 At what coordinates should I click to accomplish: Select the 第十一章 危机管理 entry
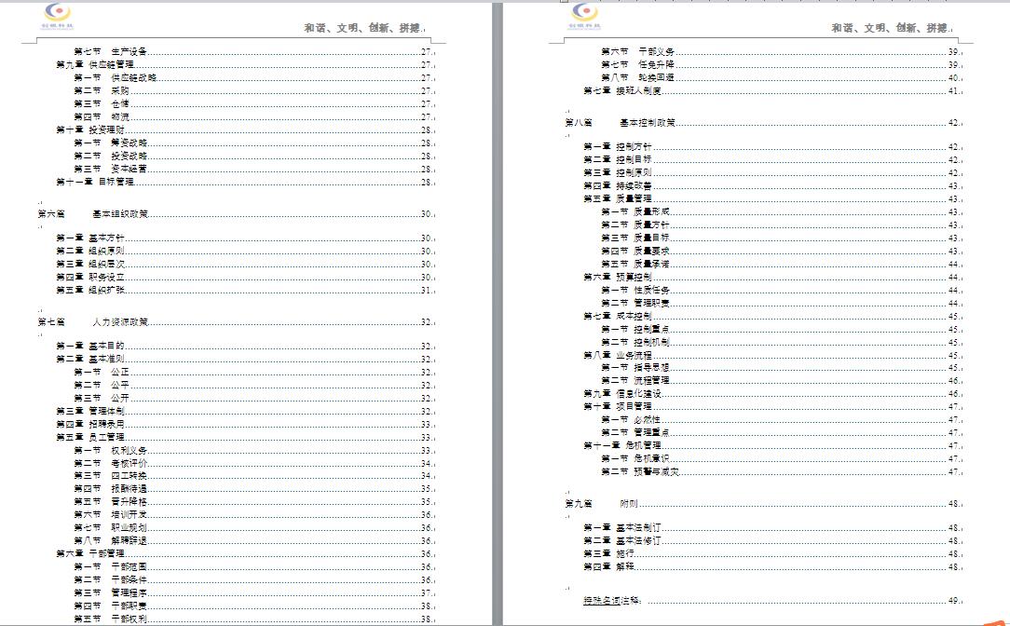(x=622, y=445)
